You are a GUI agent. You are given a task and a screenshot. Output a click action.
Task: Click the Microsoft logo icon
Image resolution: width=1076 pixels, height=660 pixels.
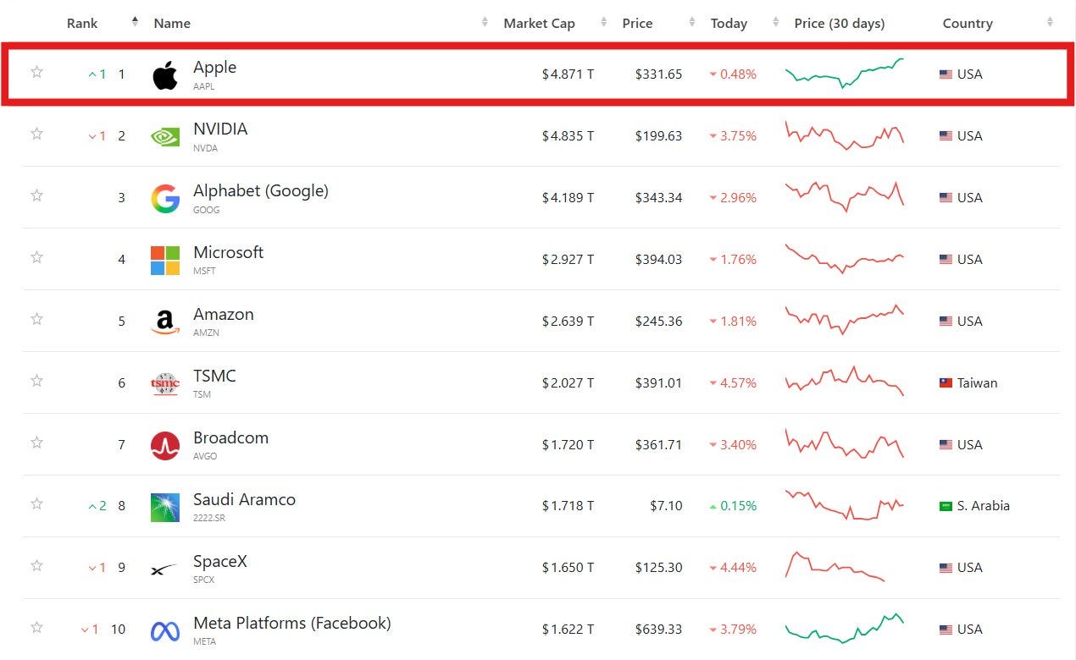(x=165, y=261)
